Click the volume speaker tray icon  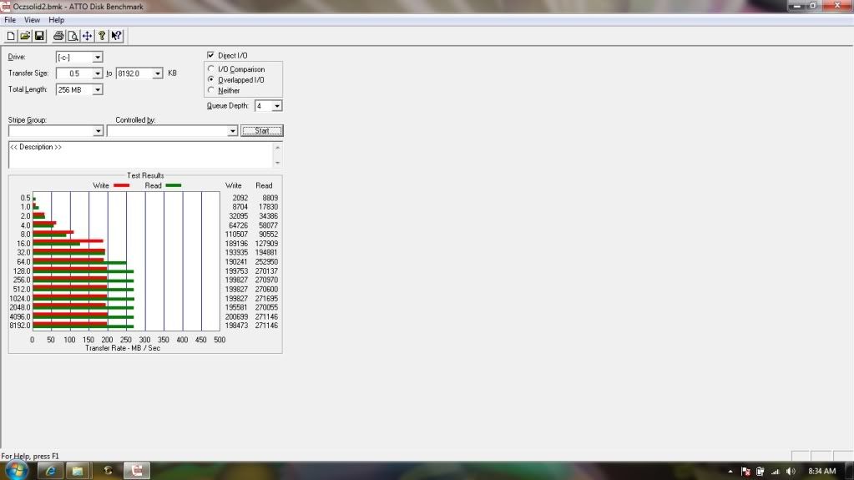point(791,472)
